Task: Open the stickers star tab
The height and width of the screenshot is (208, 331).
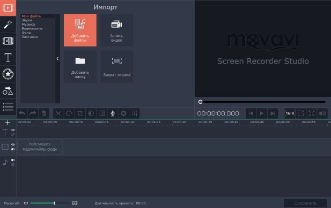Action: 8,74
